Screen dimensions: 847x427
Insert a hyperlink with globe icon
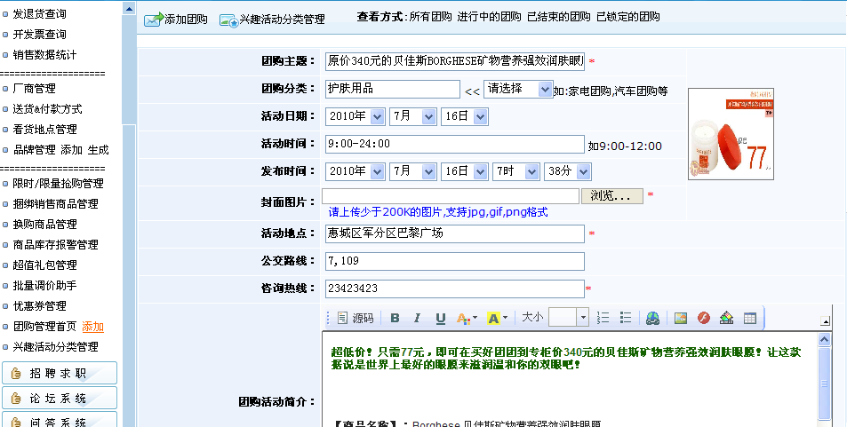click(x=652, y=318)
